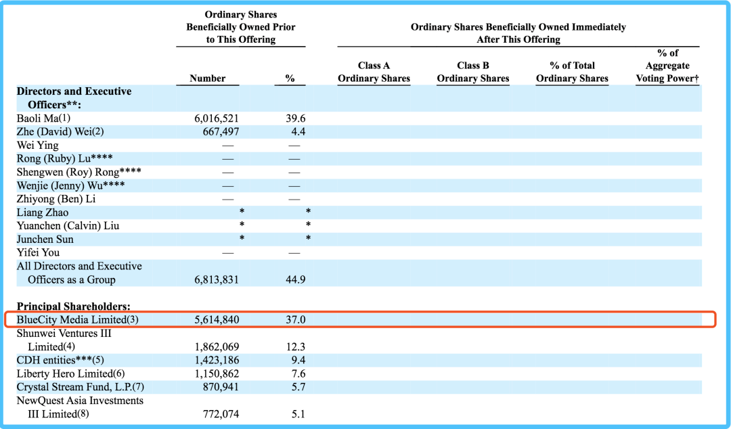Select the Rong (Ruby) Lu**** name
The width and height of the screenshot is (731, 429).
[x=64, y=158]
